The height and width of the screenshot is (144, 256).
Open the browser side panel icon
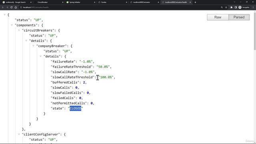pos(236,7)
